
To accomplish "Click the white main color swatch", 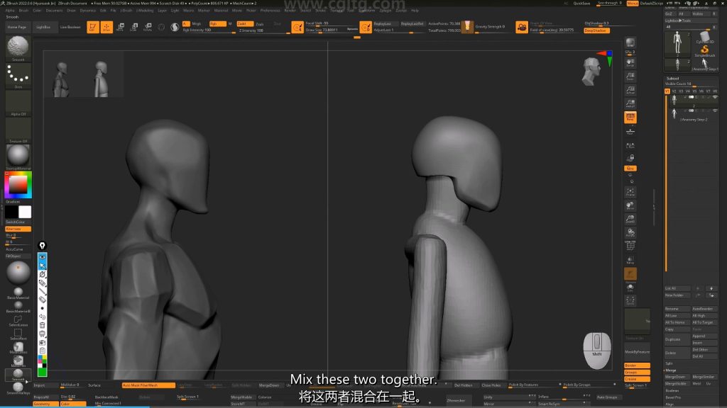I will click(25, 212).
